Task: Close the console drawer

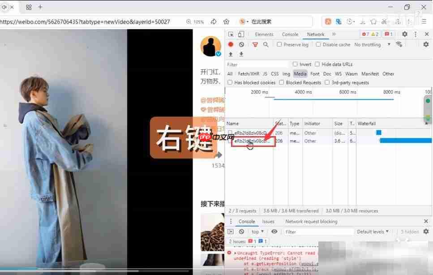Action: click(426, 221)
